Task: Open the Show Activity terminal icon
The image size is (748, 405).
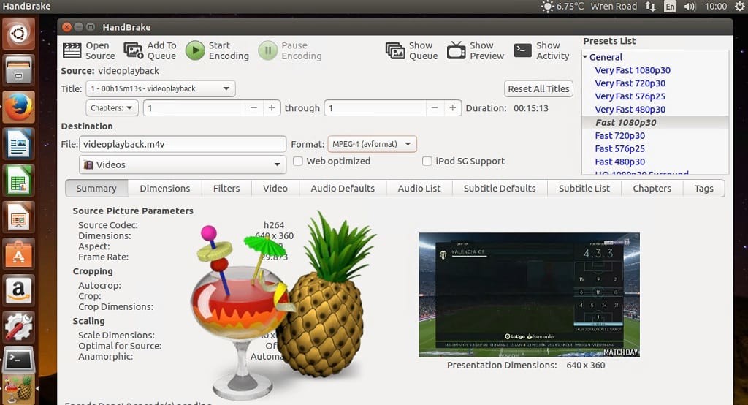Action: point(522,50)
